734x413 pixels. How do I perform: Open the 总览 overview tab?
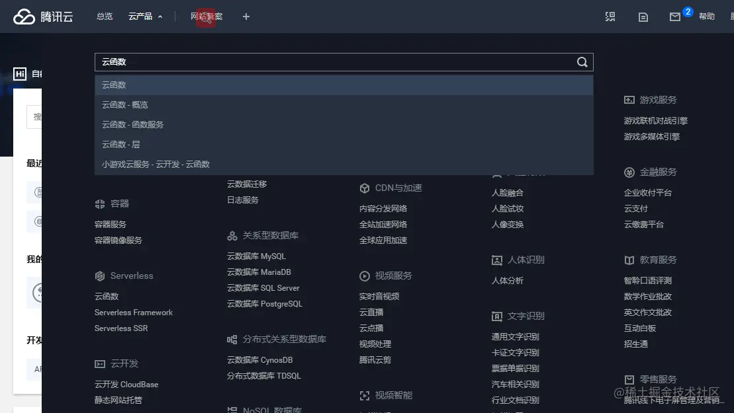pyautogui.click(x=105, y=17)
